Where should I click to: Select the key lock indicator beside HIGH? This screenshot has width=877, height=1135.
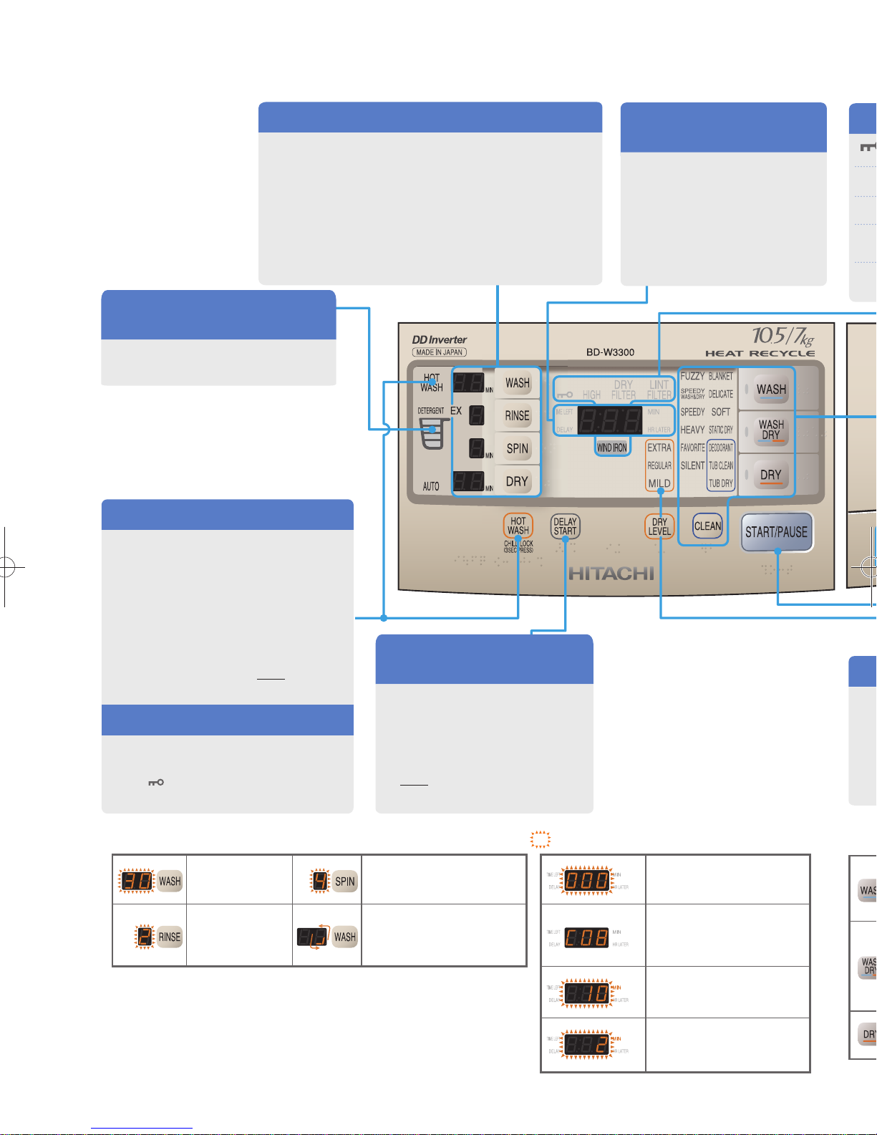564,395
